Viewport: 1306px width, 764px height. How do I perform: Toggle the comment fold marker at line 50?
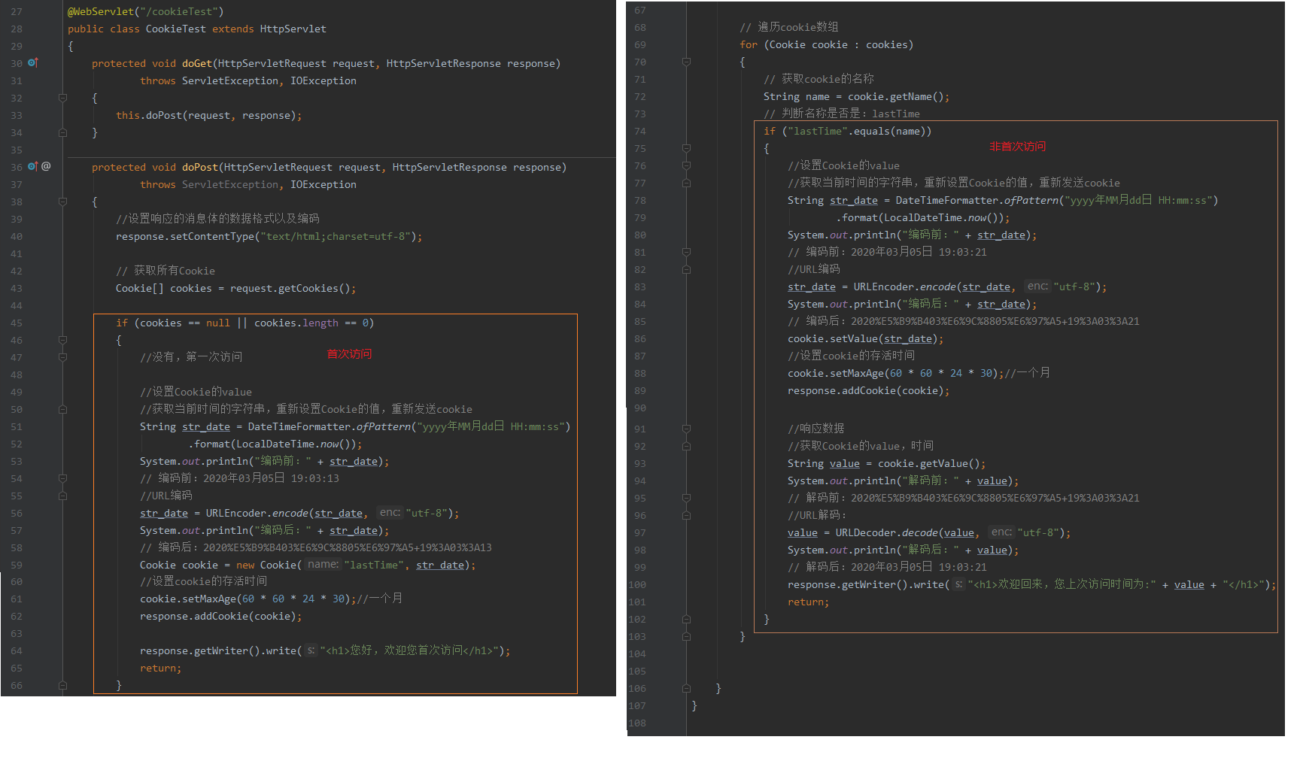coord(63,409)
